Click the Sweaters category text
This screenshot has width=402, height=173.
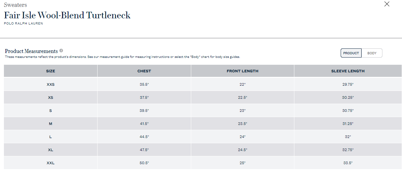pyautogui.click(x=15, y=5)
